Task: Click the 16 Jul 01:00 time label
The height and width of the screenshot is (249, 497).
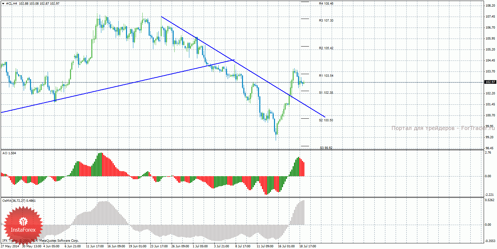Action: [287, 247]
